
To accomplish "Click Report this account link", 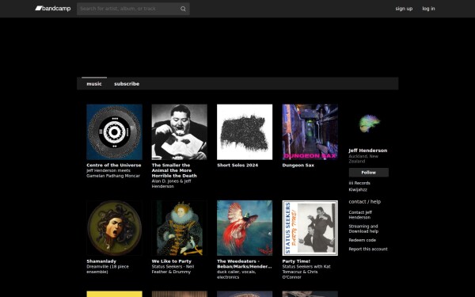I will pyautogui.click(x=368, y=249).
